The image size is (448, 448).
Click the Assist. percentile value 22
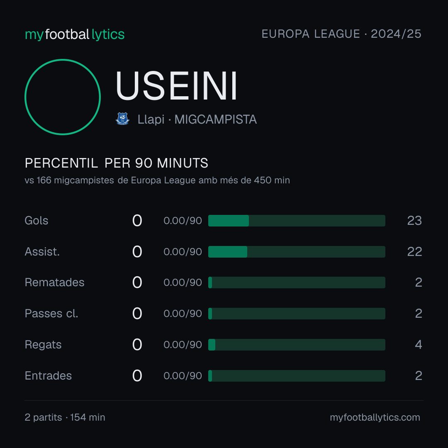point(414,252)
